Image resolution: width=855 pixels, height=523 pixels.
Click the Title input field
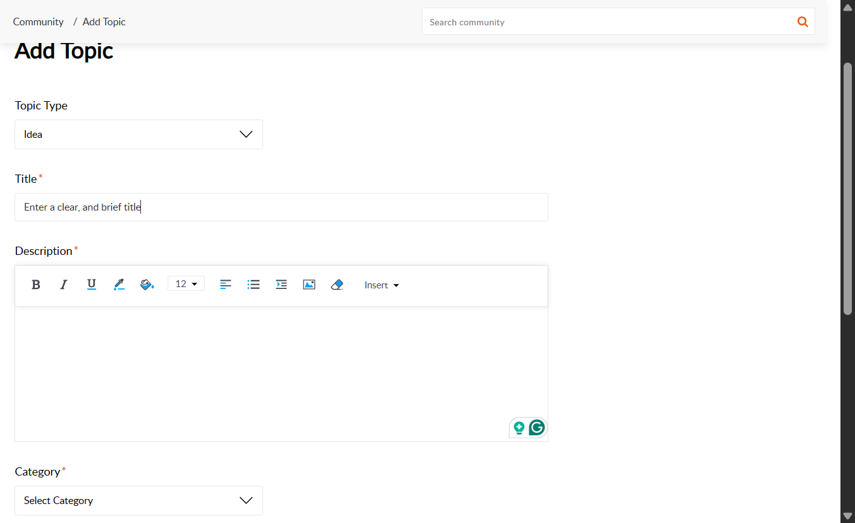click(281, 207)
